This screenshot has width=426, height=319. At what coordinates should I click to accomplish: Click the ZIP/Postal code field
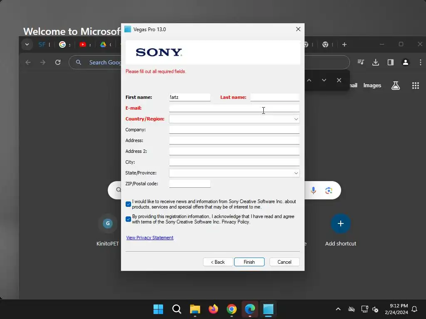pos(190,184)
